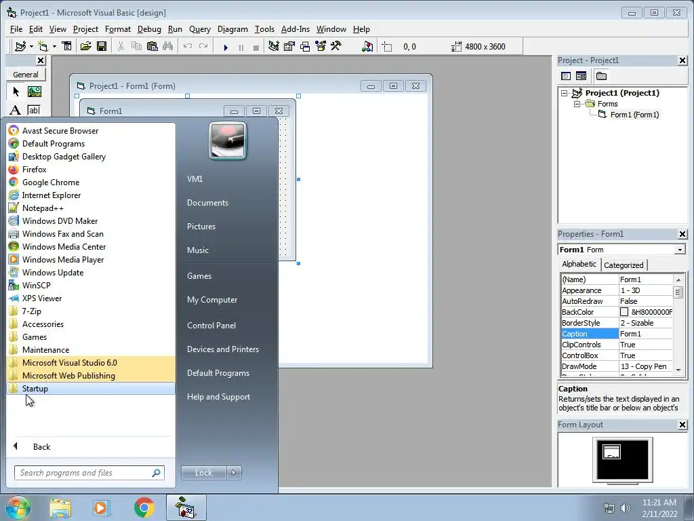This screenshot has height=521, width=694.
Task: Select the Caption property row
Action: pos(617,334)
